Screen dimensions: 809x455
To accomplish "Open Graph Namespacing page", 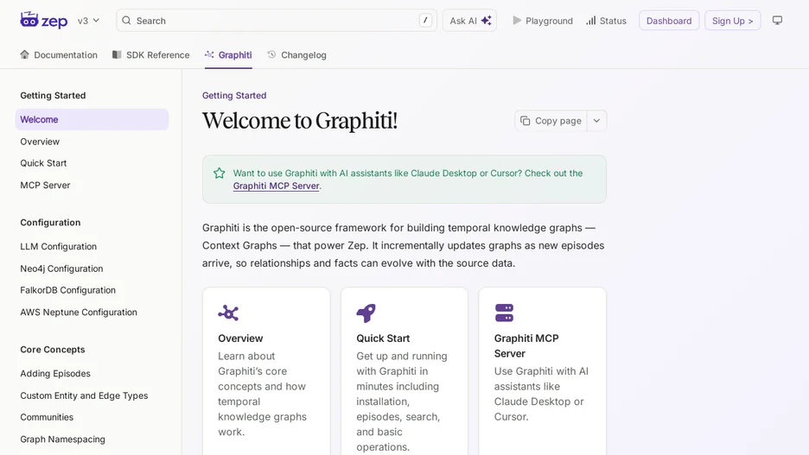I will pos(92,439).
